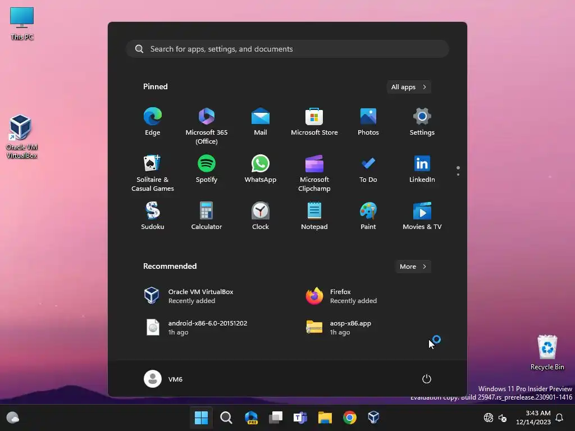This screenshot has width=575, height=431.
Task: Open VM6 user account menu
Action: pyautogui.click(x=163, y=379)
